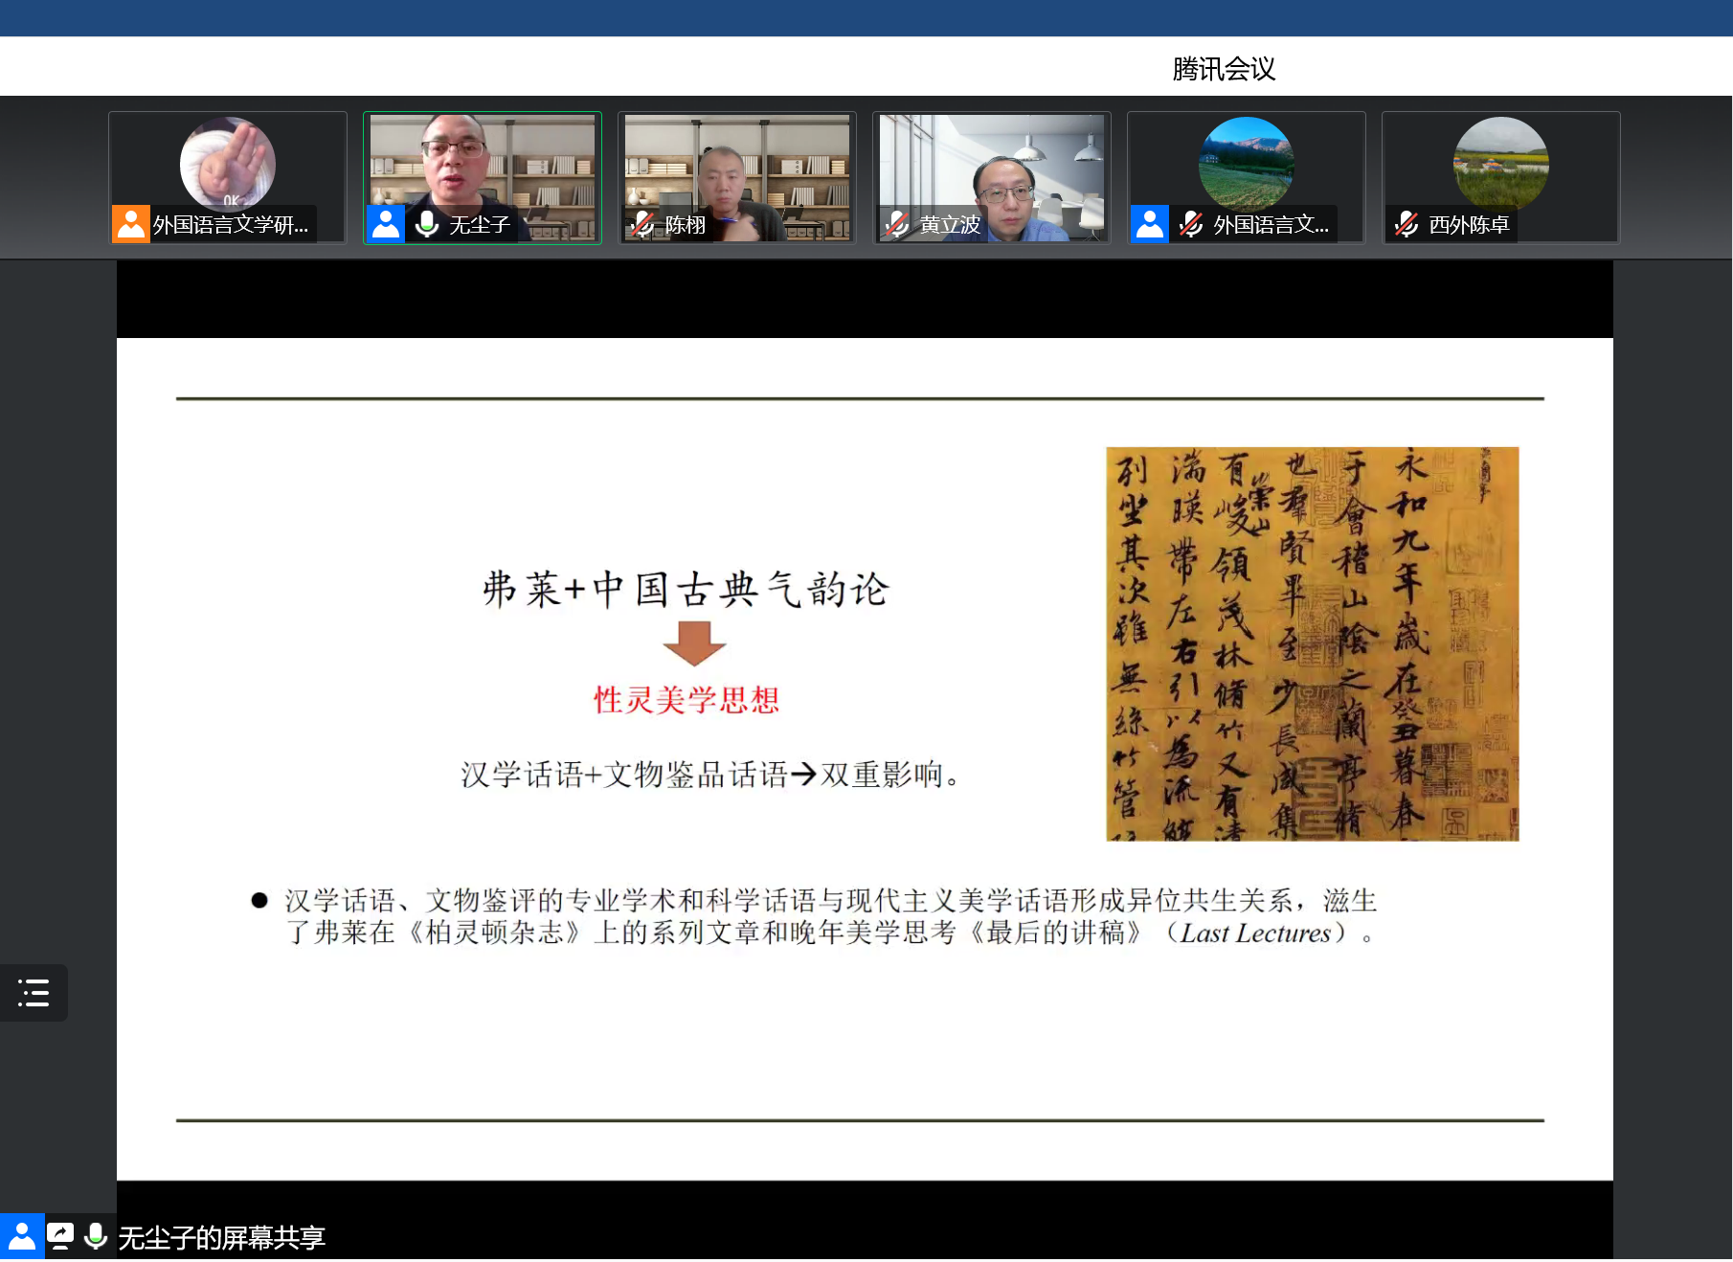Image resolution: width=1733 pixels, height=1262 pixels.
Task: Click the blue person icon on the 外国语言文... tile
Action: pyautogui.click(x=1149, y=224)
